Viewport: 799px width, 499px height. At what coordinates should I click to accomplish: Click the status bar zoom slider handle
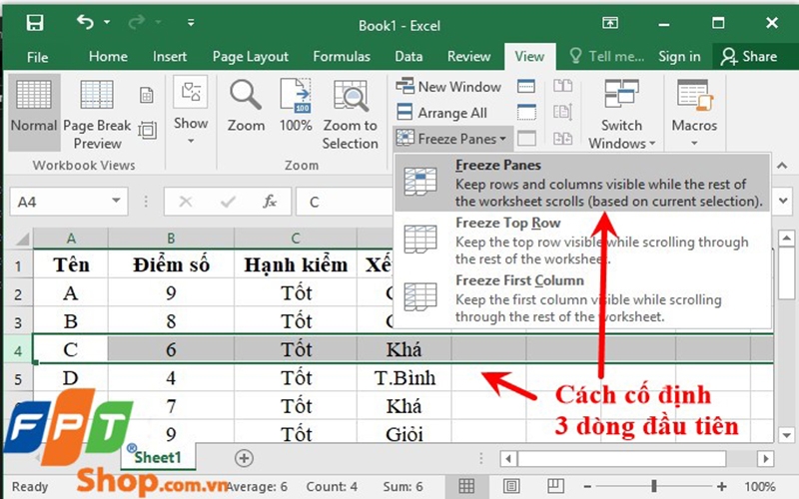654,487
